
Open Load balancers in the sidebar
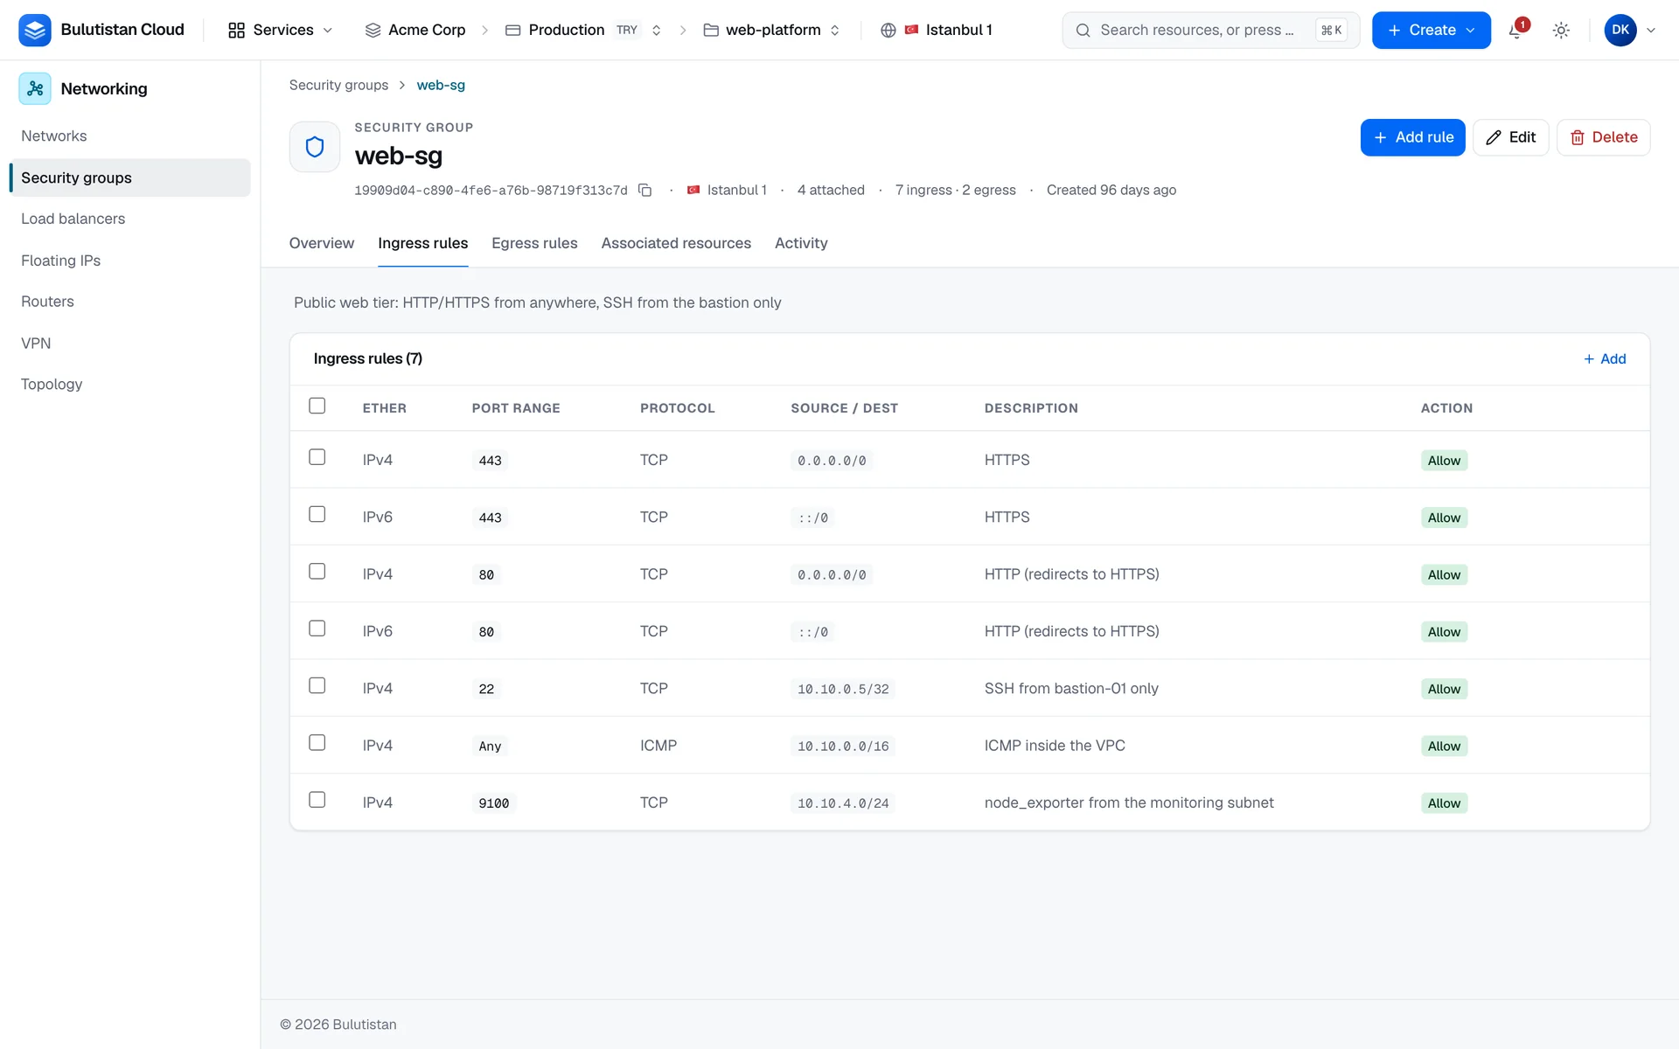(x=129, y=219)
